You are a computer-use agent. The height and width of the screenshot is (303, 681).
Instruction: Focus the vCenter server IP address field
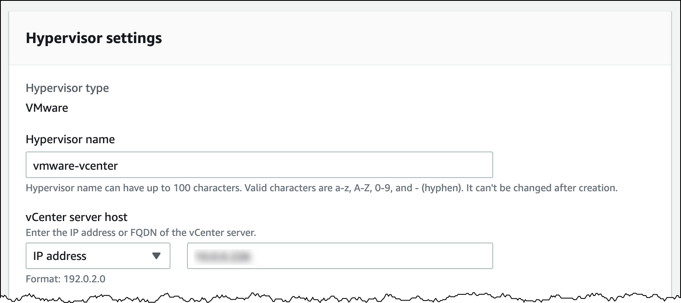tap(339, 256)
